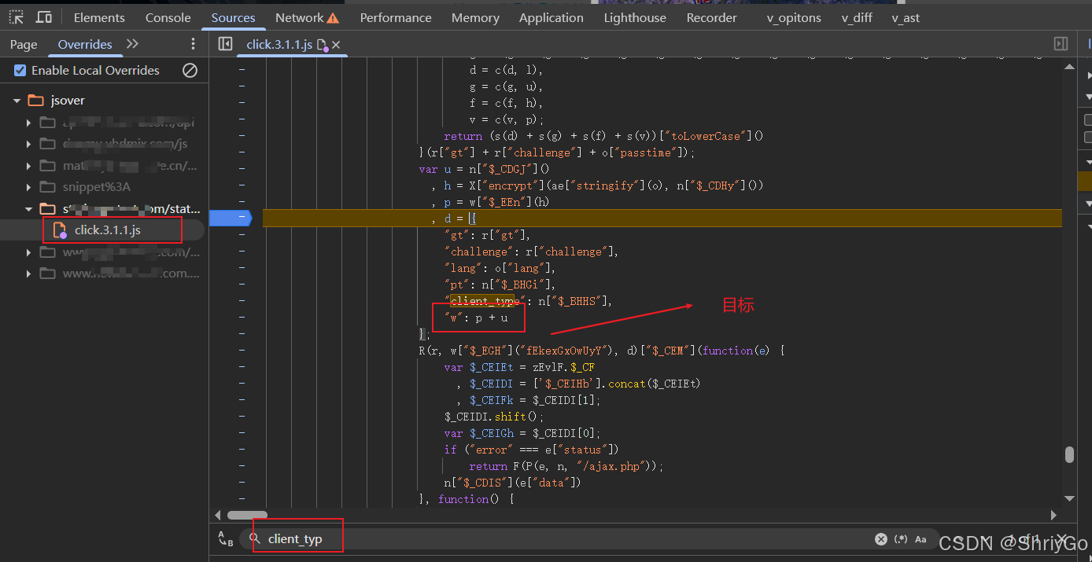
Task: Select click.3.1.1.js in the file tree
Action: click(x=107, y=230)
